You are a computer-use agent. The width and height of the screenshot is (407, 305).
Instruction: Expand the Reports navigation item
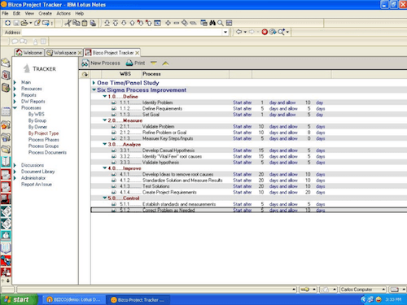[15, 95]
